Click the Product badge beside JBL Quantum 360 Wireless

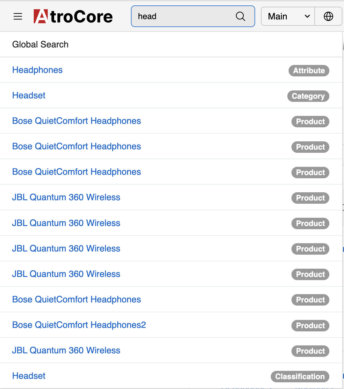(310, 198)
